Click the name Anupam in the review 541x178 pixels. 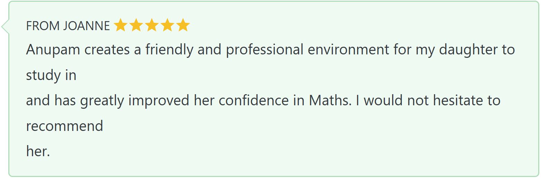pyautogui.click(x=53, y=50)
